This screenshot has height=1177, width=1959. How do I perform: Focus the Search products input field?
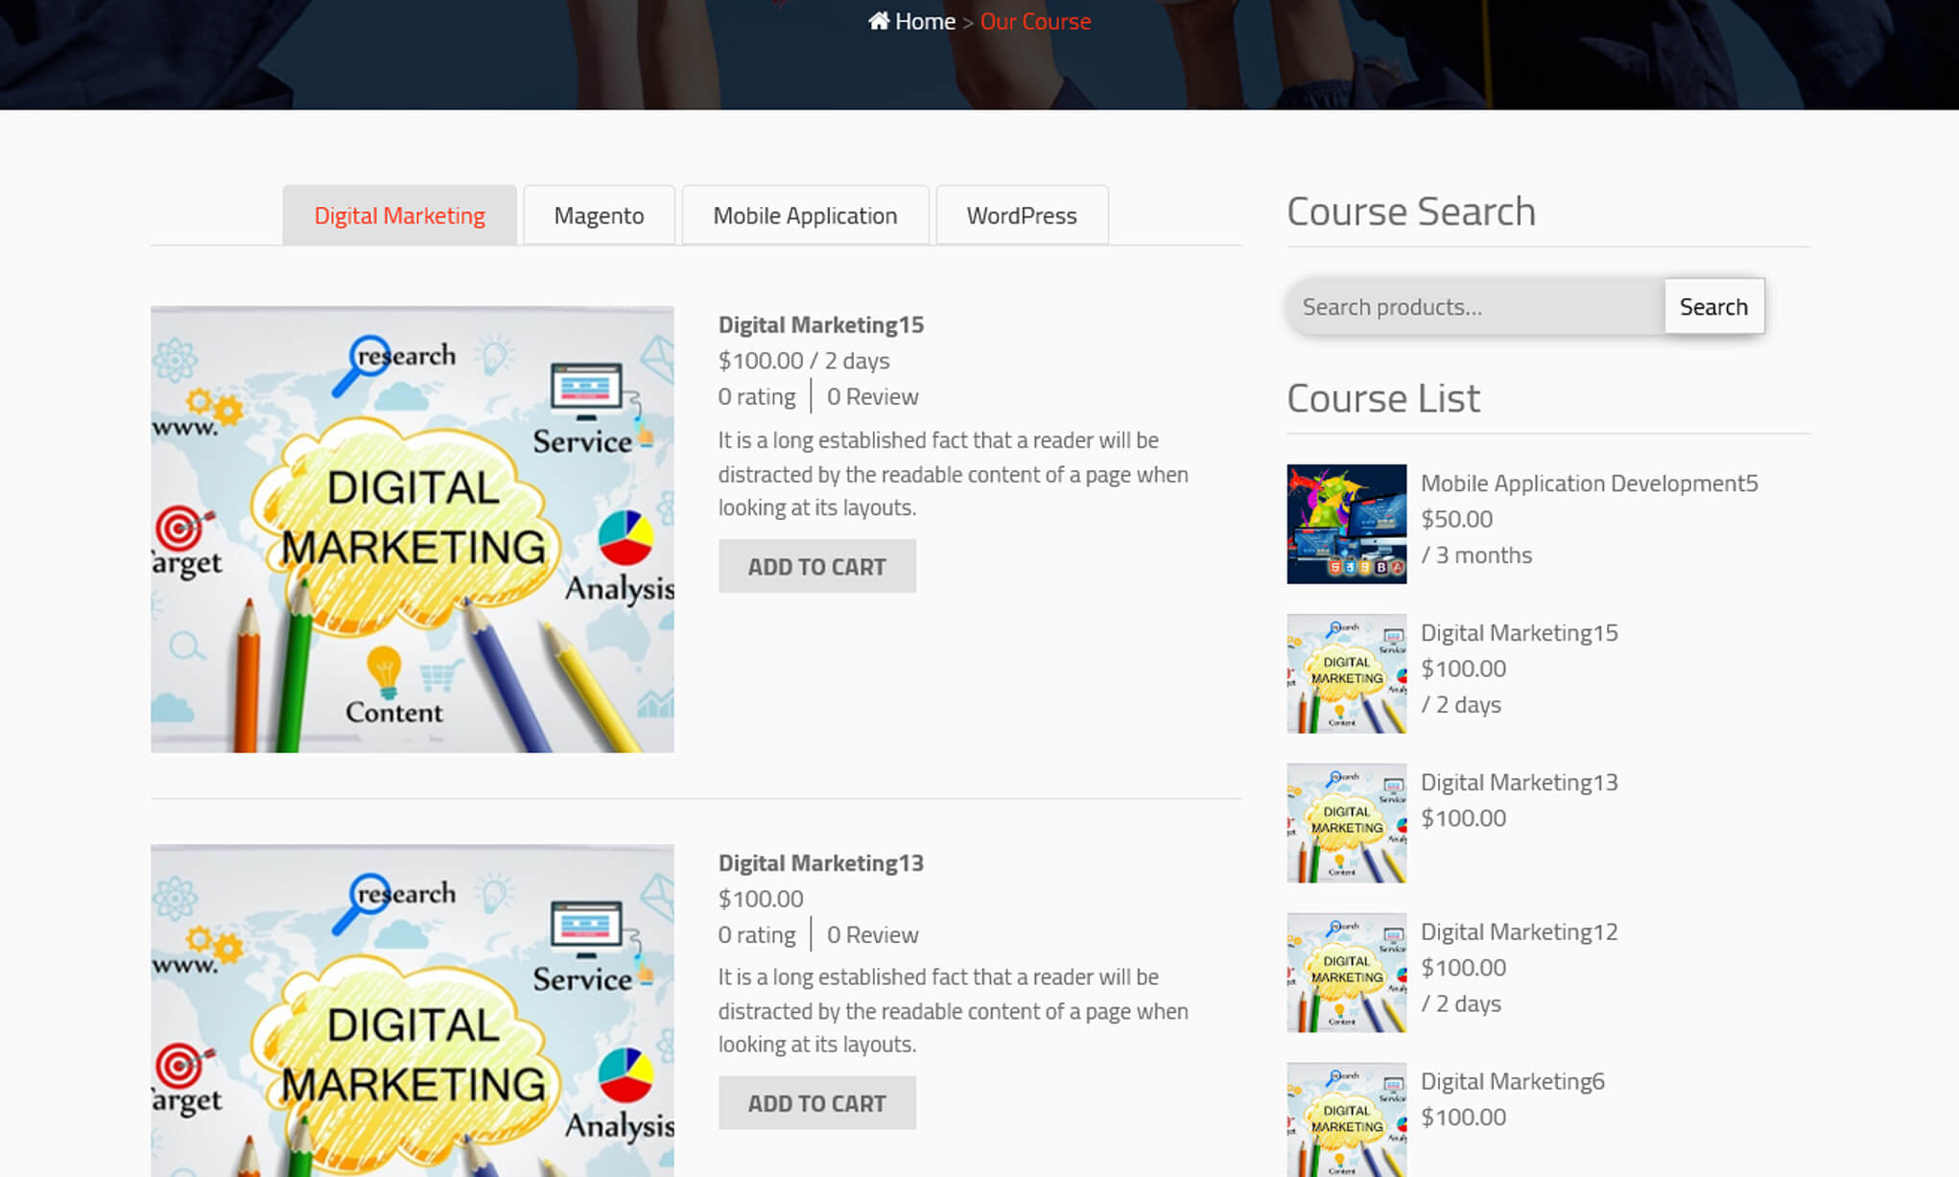[1475, 306]
